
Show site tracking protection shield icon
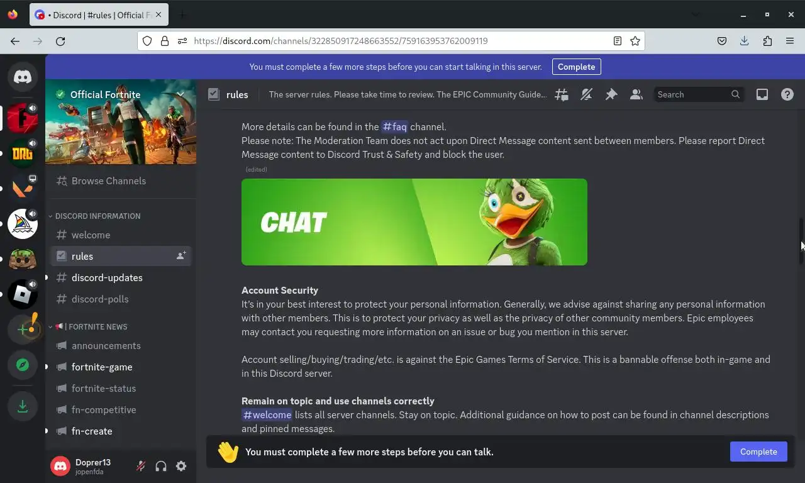(x=147, y=41)
